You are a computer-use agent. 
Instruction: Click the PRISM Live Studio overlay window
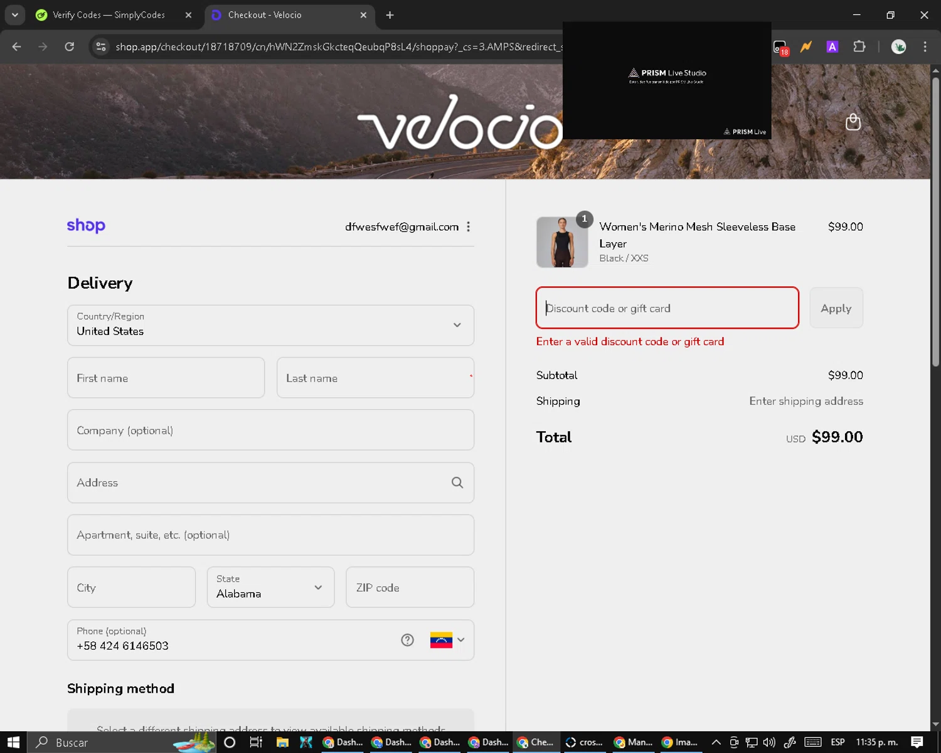click(x=667, y=80)
